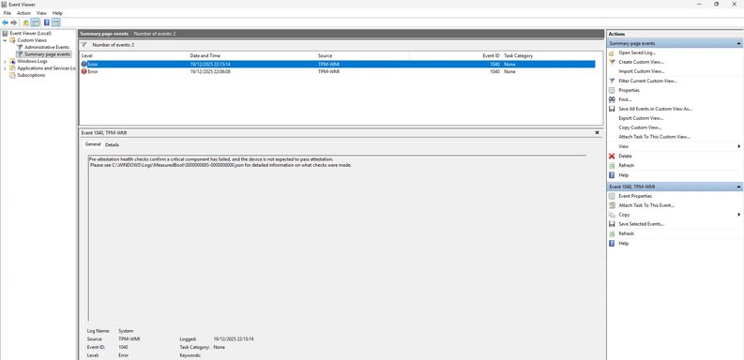Select Administrative Events custom view
The image size is (744, 360).
tap(47, 48)
